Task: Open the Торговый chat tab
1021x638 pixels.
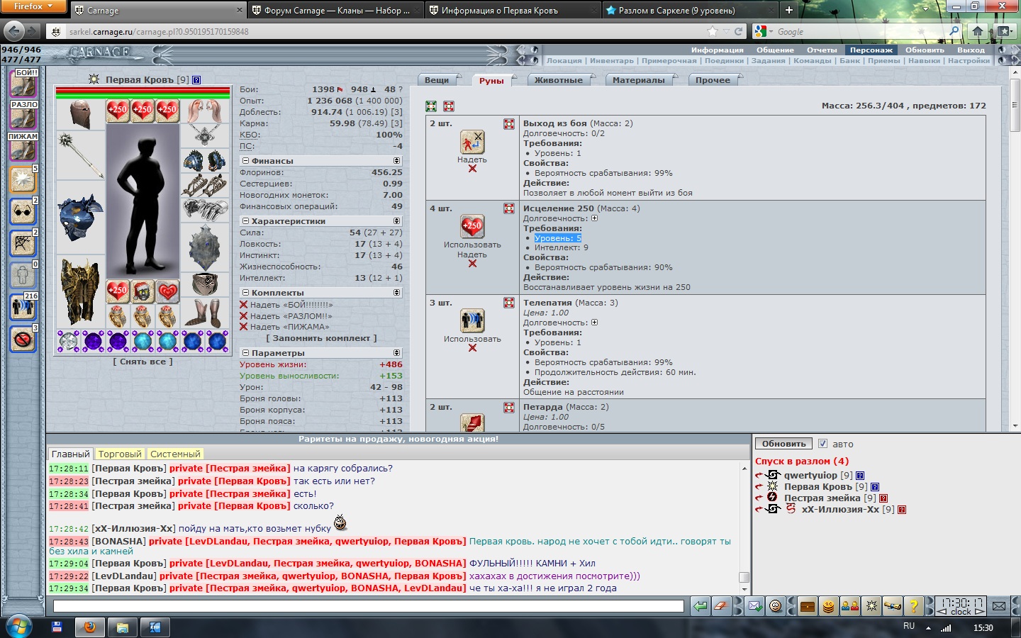Action: [120, 454]
